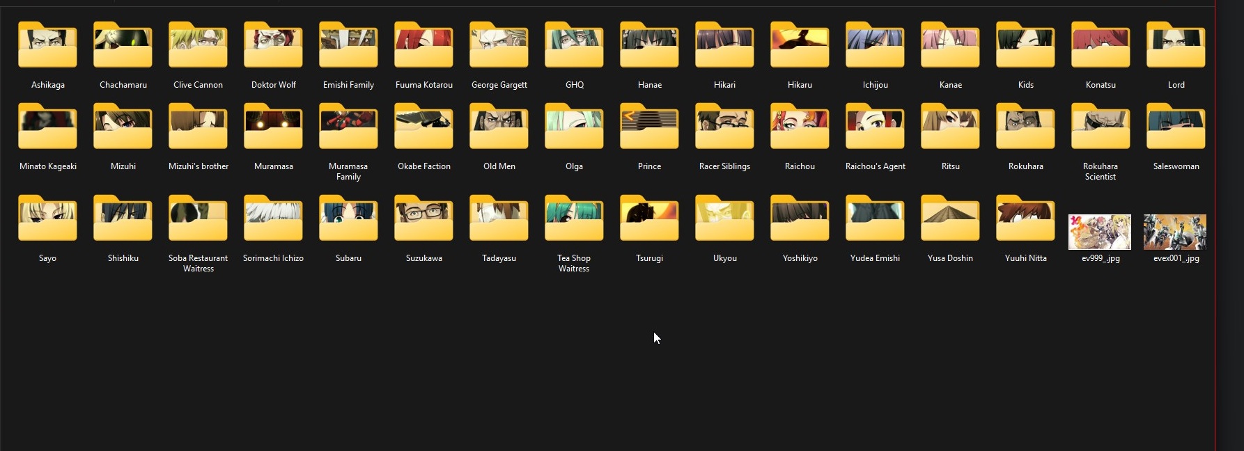Select the Muramasa Family folder
This screenshot has width=1244, height=451.
click(x=348, y=126)
